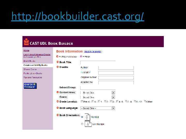Open Model Books in the sidebar
186x139 pixels.
click(x=29, y=61)
